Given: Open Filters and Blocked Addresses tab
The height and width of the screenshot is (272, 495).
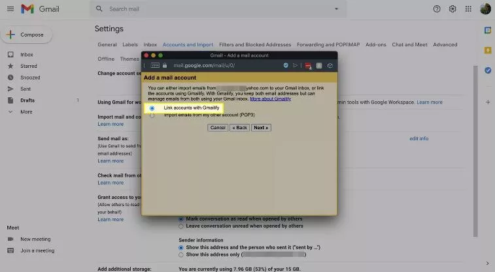Looking at the screenshot, I should click(255, 45).
